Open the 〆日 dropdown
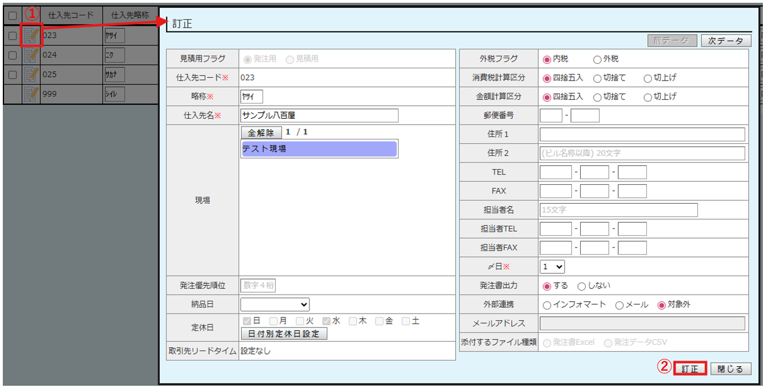This screenshot has width=764, height=388. click(x=552, y=267)
